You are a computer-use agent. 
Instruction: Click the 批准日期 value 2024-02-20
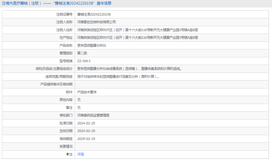(x=86, y=123)
